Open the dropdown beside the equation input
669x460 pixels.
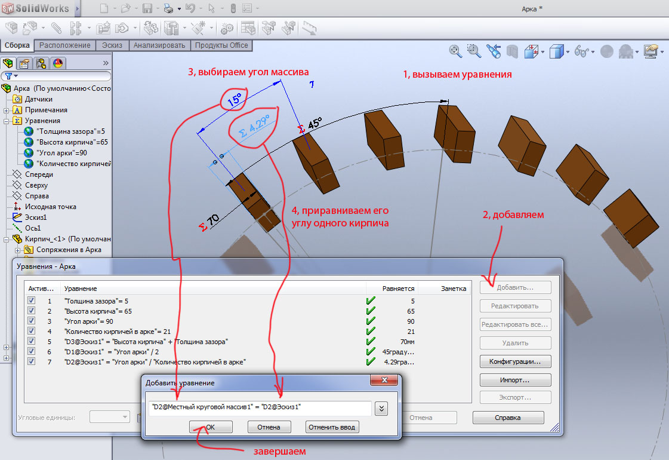381,408
